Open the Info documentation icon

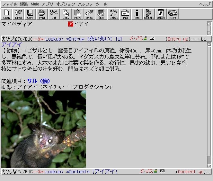[137, 14]
